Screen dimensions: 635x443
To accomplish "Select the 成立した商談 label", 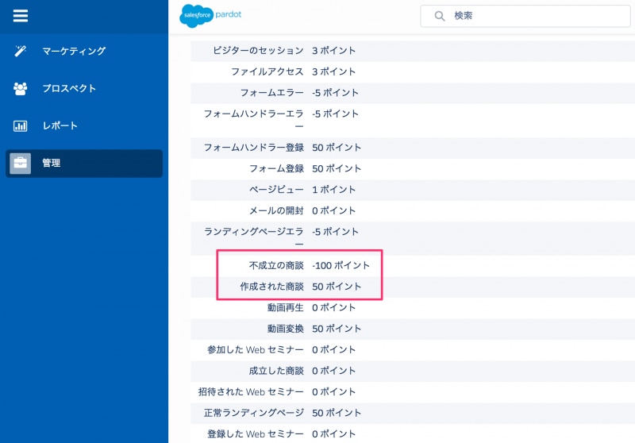I will coord(276,371).
